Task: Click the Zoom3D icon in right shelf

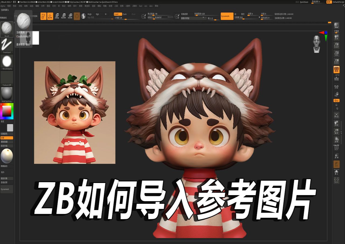Action: [x=336, y=132]
